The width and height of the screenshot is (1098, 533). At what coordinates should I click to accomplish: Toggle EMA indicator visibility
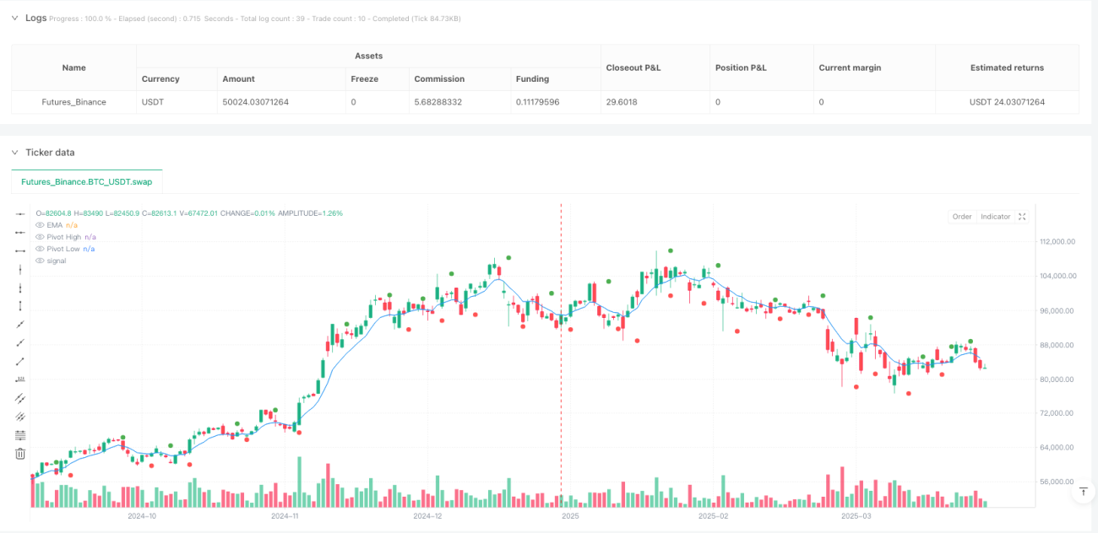[x=40, y=225]
